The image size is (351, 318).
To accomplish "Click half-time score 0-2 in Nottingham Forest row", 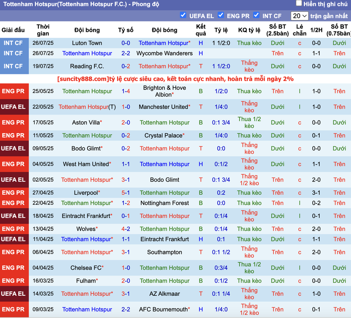I will pyautogui.click(x=316, y=203).
